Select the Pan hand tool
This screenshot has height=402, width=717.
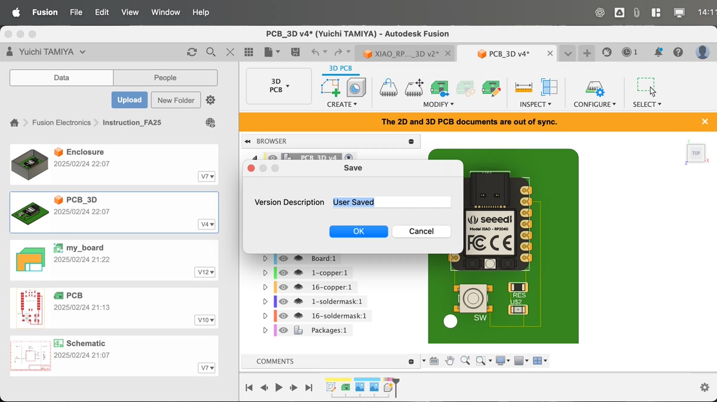coord(449,361)
